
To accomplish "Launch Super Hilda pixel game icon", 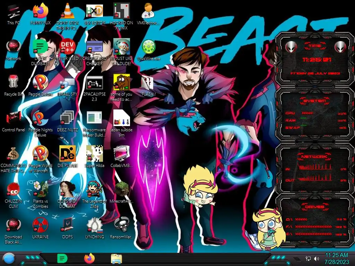I will [x=94, y=157].
